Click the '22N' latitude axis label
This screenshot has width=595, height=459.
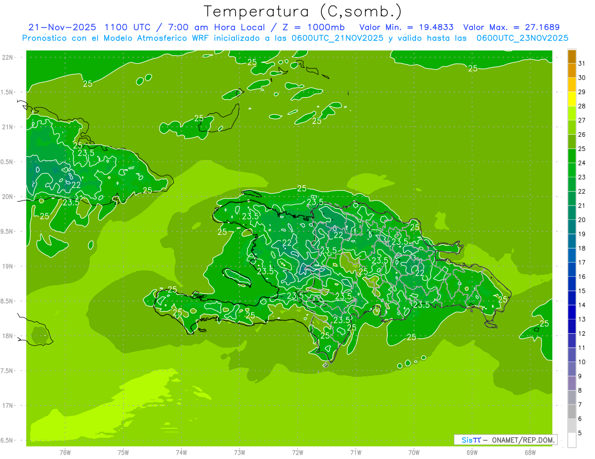[7, 57]
